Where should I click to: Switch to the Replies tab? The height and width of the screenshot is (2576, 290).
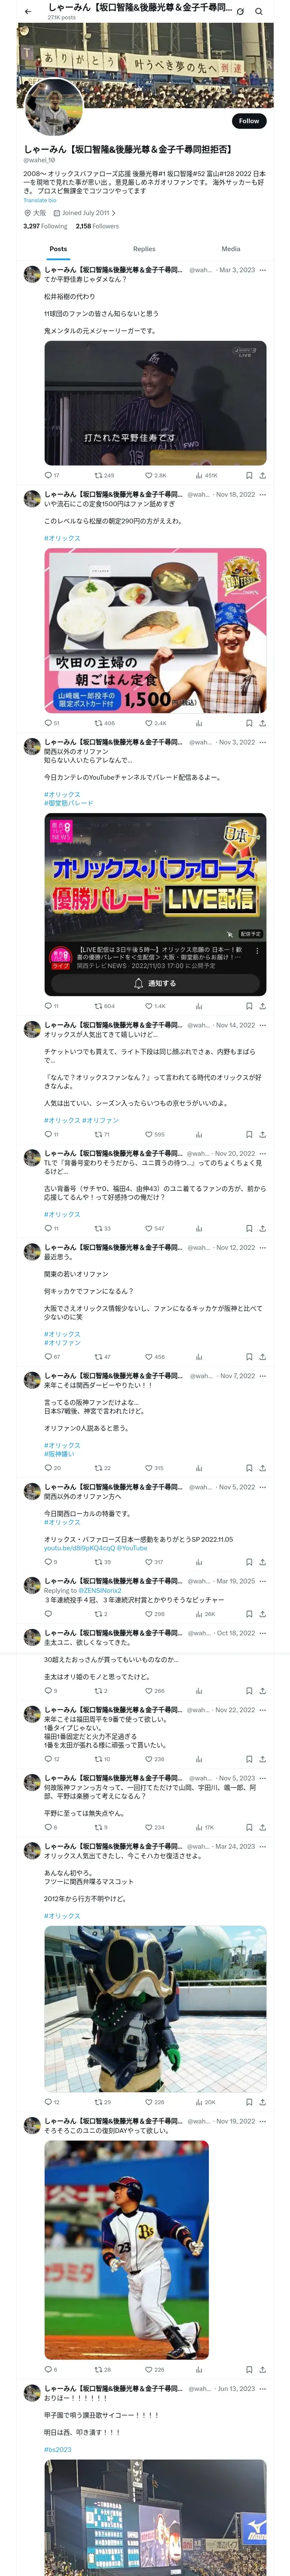click(144, 249)
